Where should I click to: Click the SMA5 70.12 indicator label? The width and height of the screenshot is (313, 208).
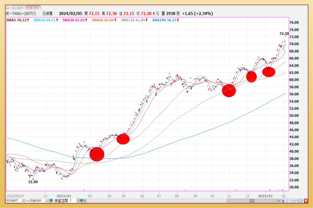click(x=17, y=20)
